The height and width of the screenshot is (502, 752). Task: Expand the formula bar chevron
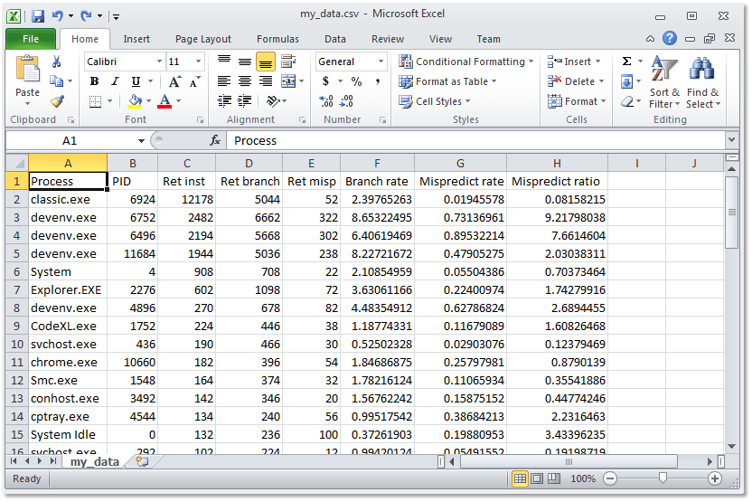(731, 140)
